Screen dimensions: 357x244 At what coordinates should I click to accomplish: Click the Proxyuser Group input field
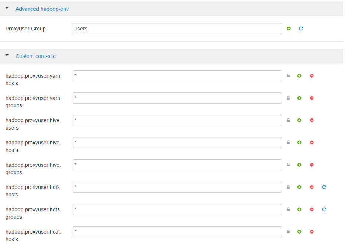177,29
